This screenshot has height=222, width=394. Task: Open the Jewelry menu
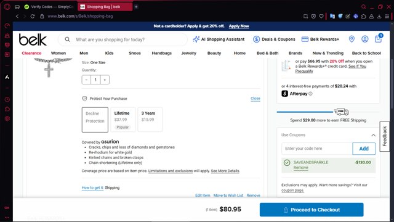tap(189, 53)
